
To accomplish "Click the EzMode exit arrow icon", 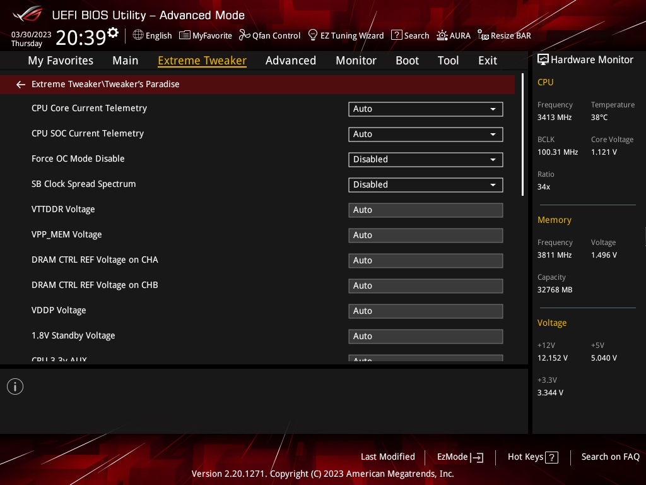I will 477,457.
